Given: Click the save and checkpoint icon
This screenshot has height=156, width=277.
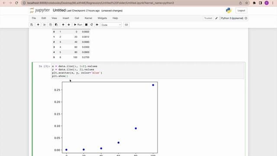Looking at the screenshot, I should [x=32, y=25].
